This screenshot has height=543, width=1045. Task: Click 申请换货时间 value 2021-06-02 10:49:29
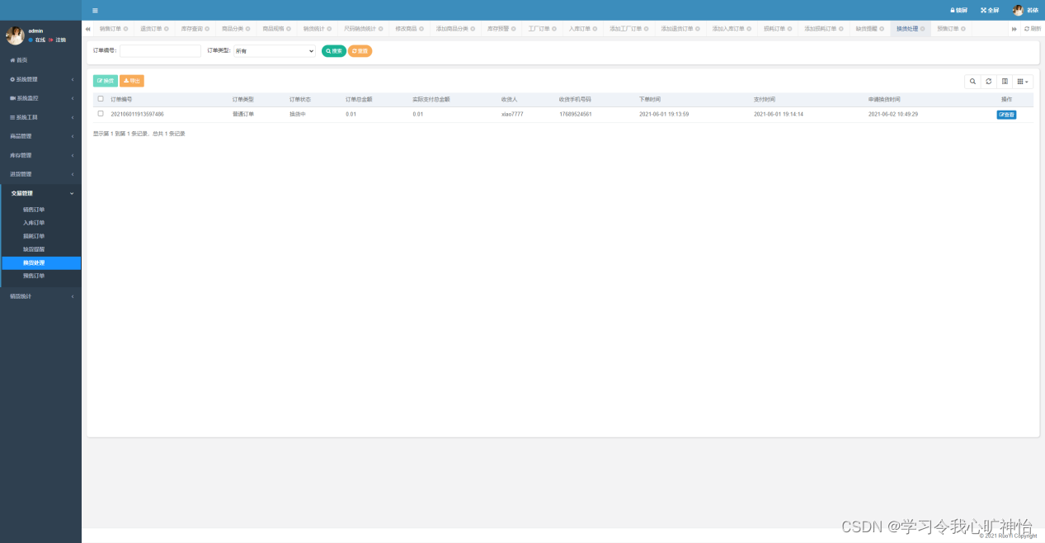[893, 115]
